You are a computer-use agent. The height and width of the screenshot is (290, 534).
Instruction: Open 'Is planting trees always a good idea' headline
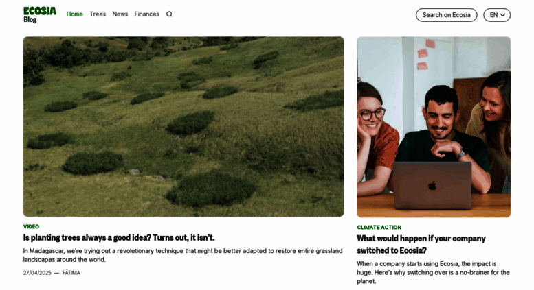tap(119, 238)
